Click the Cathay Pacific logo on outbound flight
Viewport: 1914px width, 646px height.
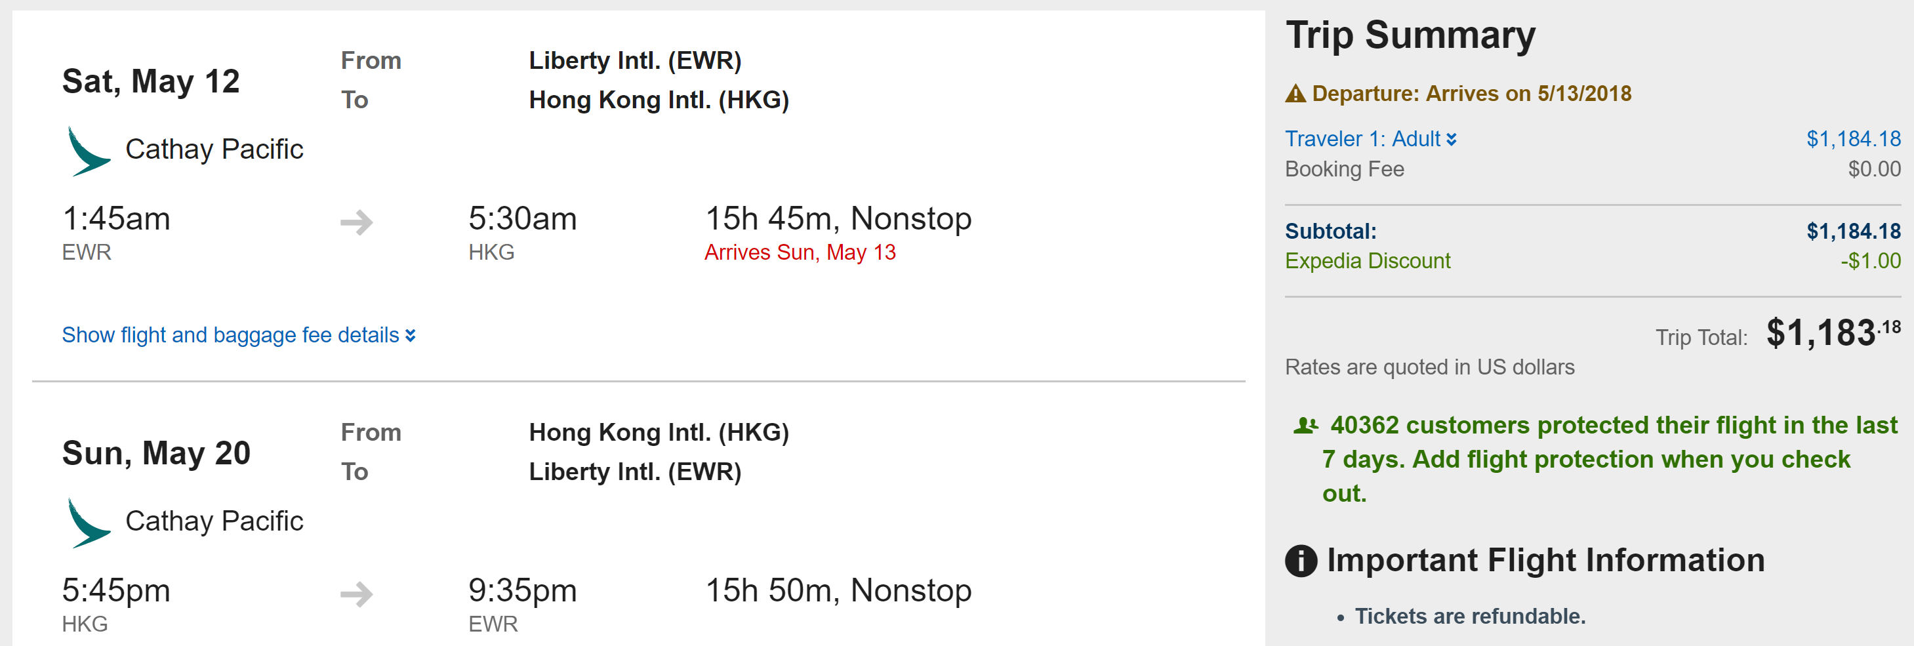click(89, 151)
